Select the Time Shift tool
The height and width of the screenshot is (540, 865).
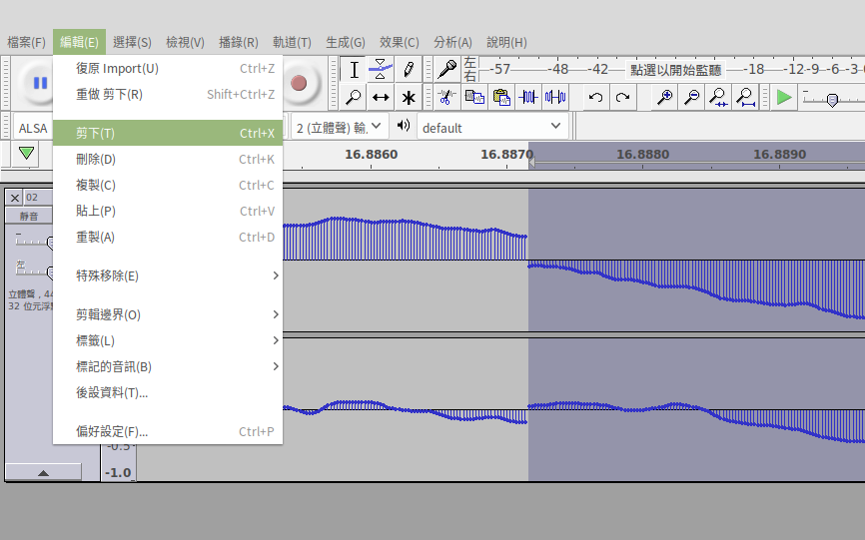[x=381, y=98]
